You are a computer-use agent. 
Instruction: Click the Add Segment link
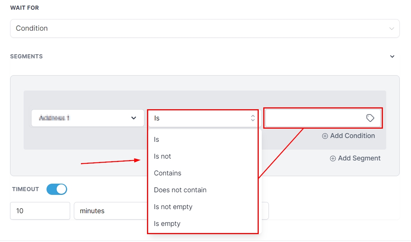coord(359,159)
